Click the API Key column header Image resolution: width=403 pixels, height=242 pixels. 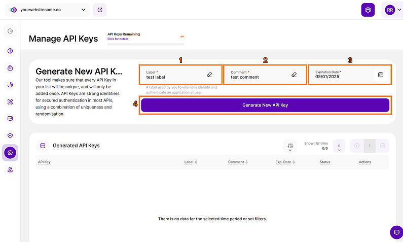pyautogui.click(x=44, y=162)
